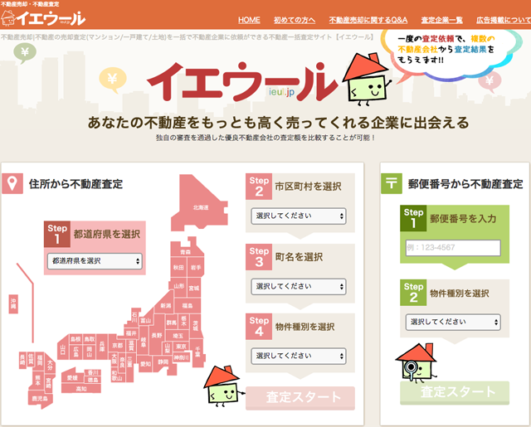This screenshot has height=427, width=531.
Task: Select 富山 on the map
Action: coord(146,320)
